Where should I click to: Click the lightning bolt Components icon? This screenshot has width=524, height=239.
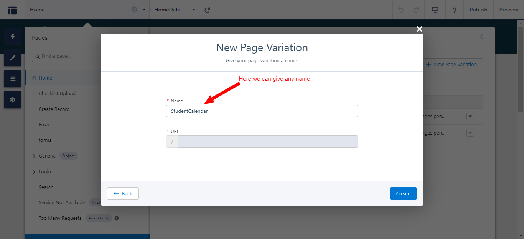pos(13,37)
